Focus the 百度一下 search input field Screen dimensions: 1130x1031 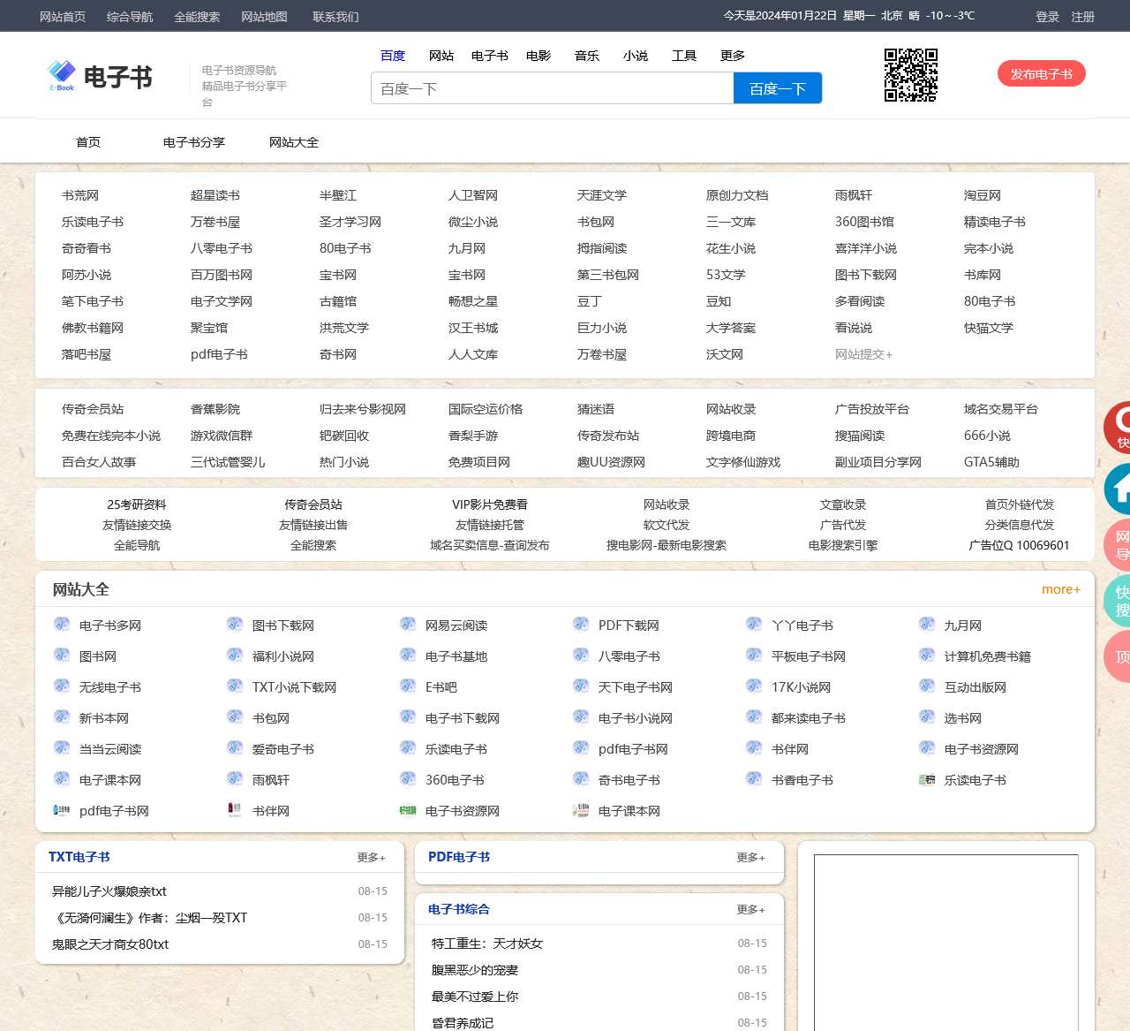click(x=552, y=88)
